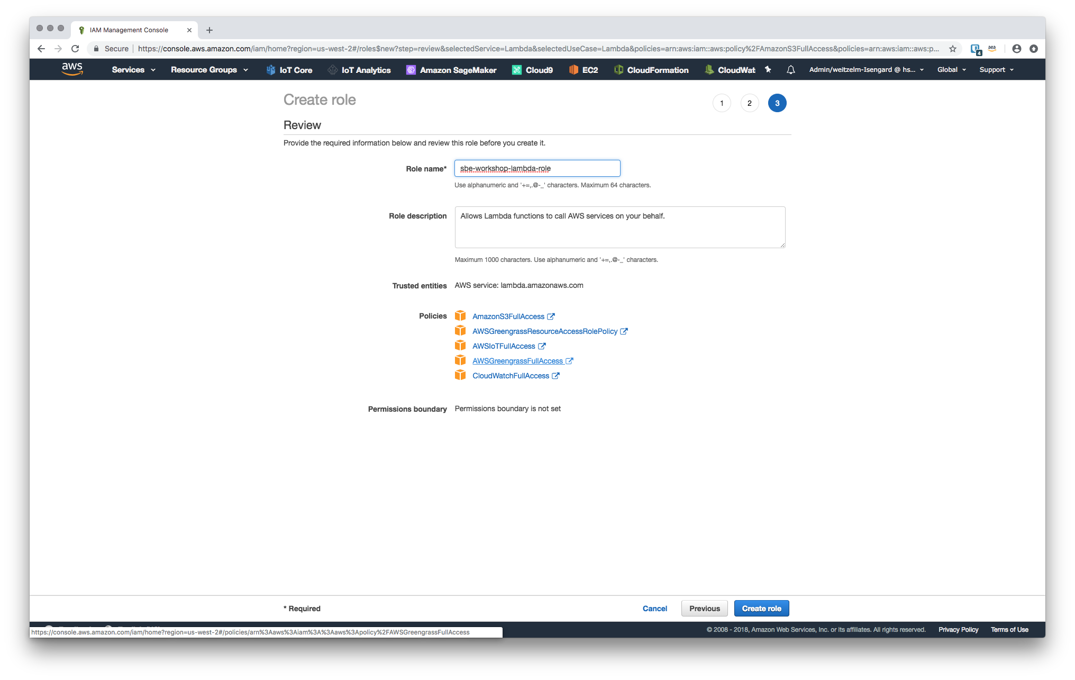This screenshot has height=680, width=1075.
Task: Click the lock Secure site indicator
Action: 111,49
